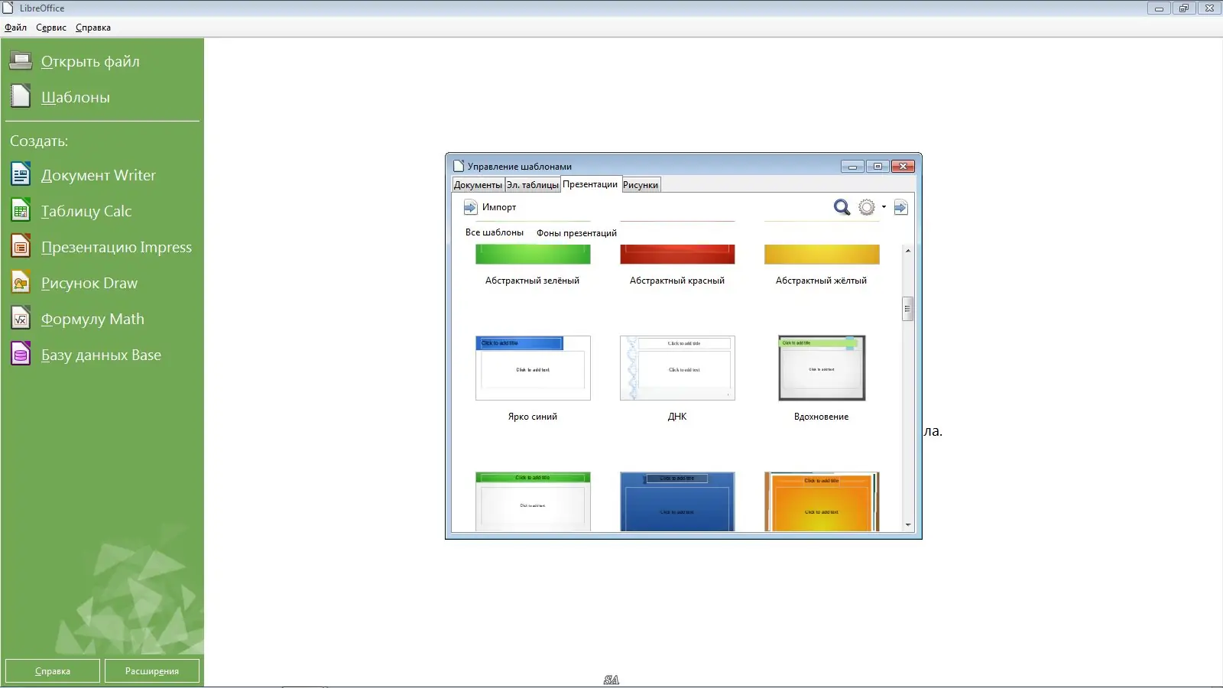The image size is (1223, 688).
Task: Open the Файл menu
Action: [15, 28]
